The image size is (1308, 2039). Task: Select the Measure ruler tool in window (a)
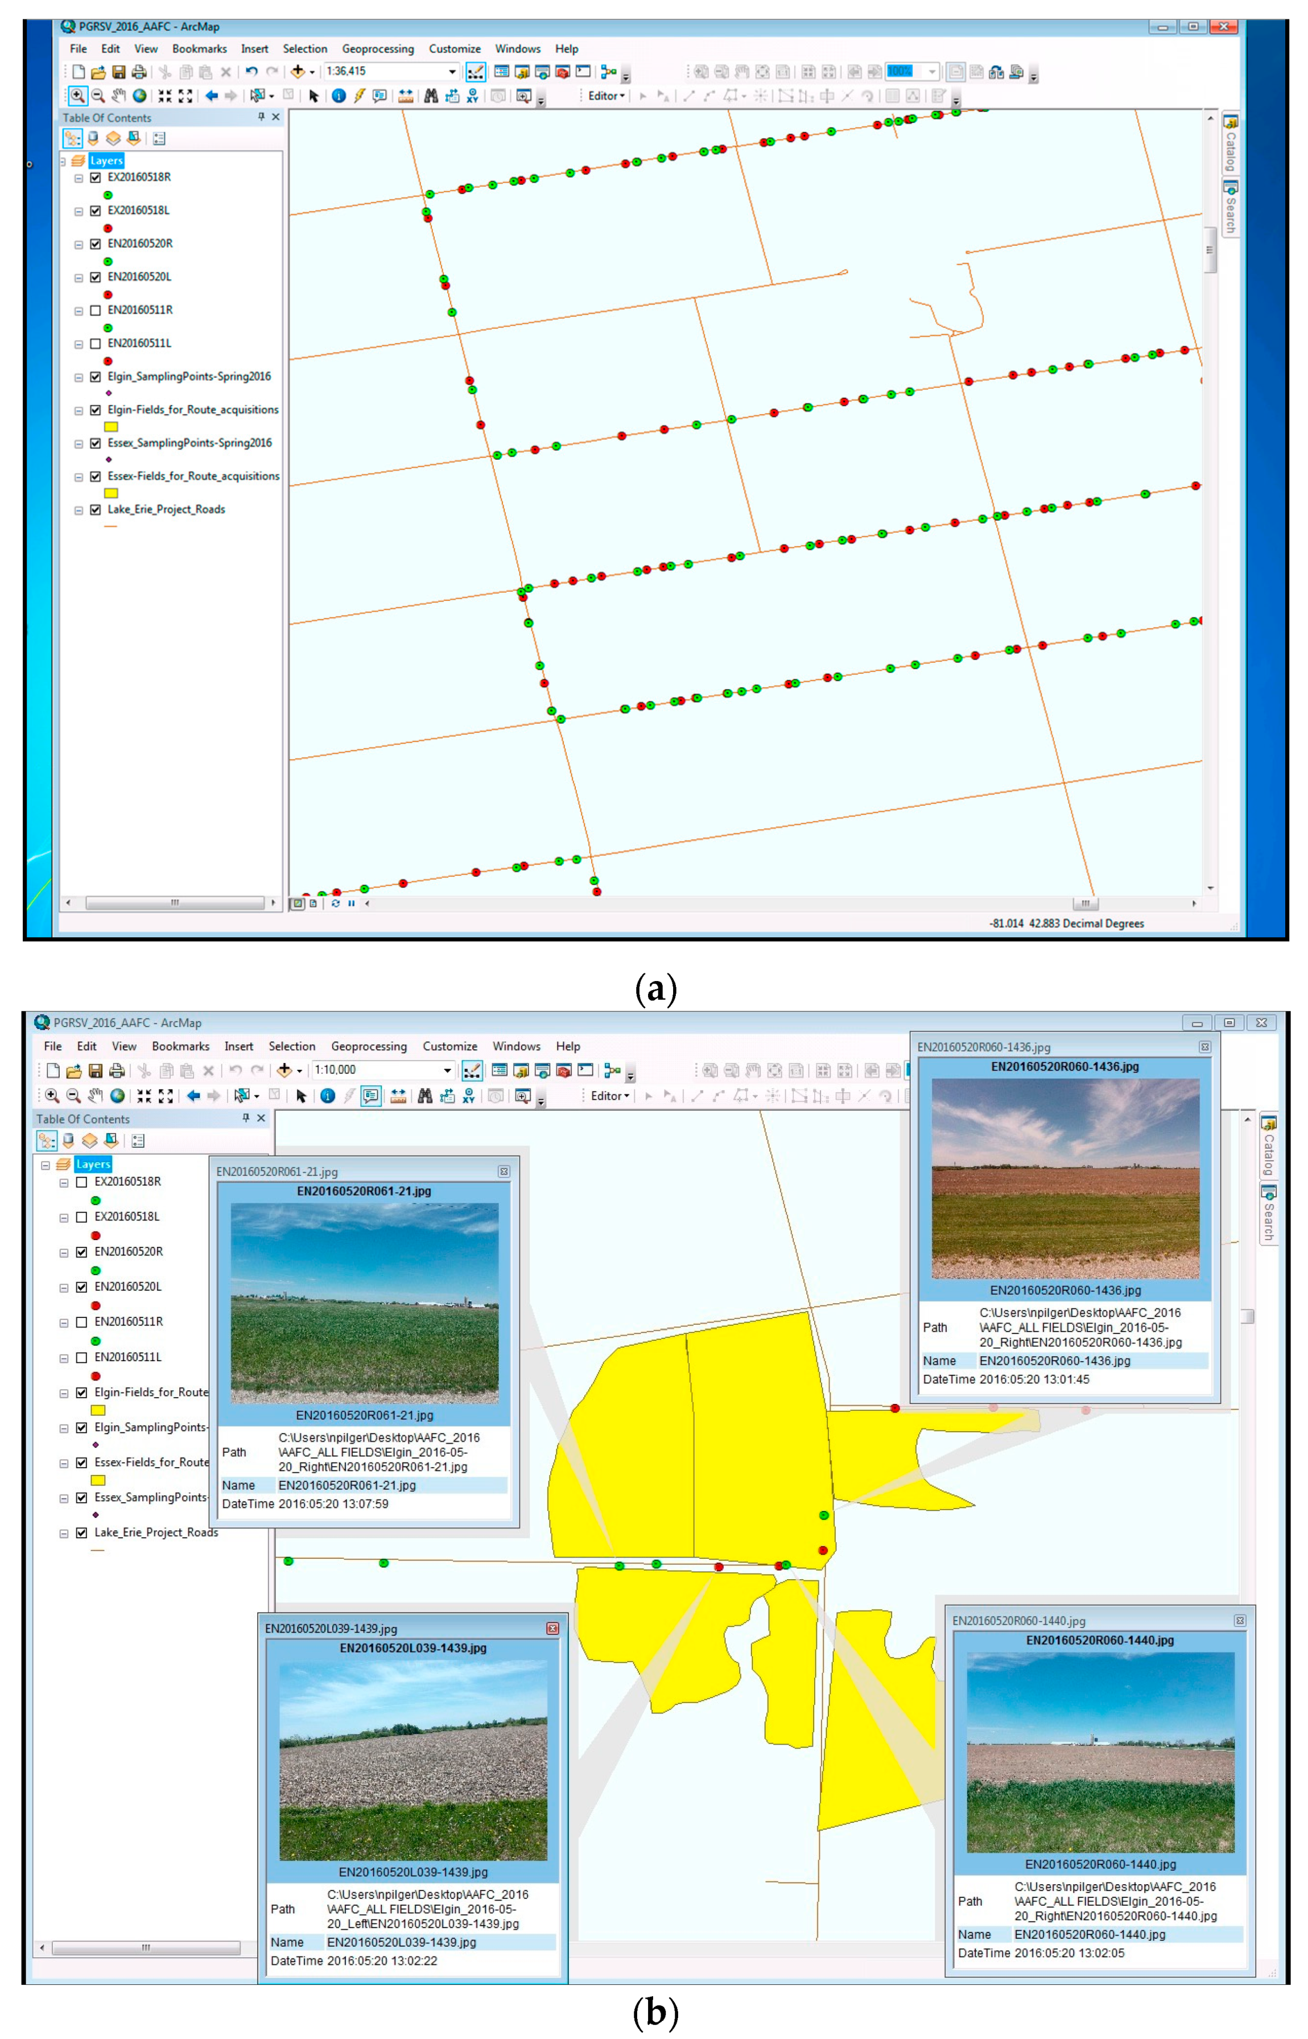click(x=406, y=96)
